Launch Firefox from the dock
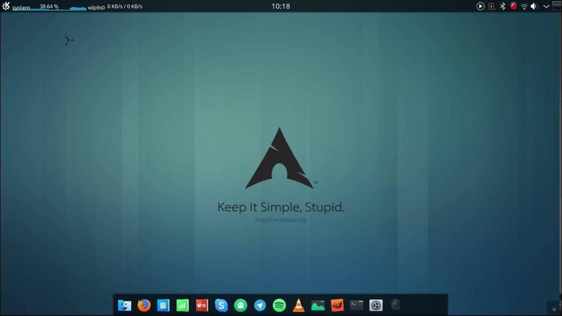This screenshot has width=562, height=316. pos(144,305)
